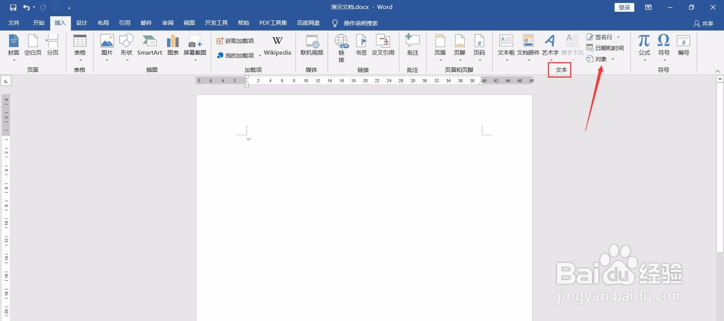724x321 pixels.
Task: Switch to the View (视图) tab
Action: pos(189,23)
